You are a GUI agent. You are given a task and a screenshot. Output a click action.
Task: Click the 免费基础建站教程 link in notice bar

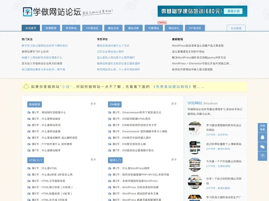[172, 87]
